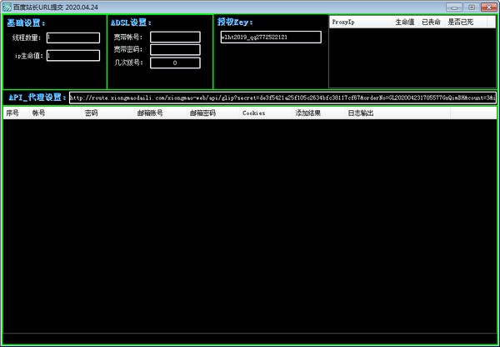
Task: Click the API代理设置 URL field
Action: pos(282,98)
